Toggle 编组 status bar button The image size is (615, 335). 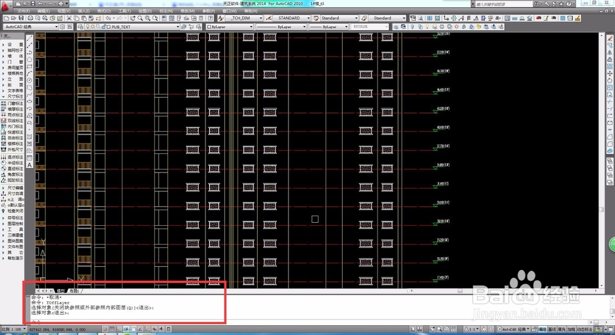(542, 329)
